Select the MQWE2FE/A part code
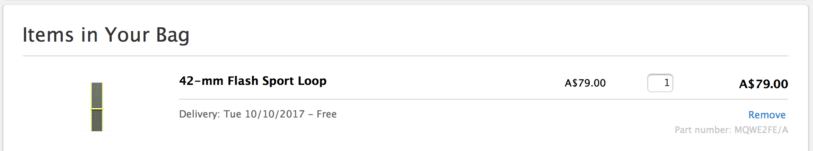This screenshot has width=813, height=151. click(761, 130)
